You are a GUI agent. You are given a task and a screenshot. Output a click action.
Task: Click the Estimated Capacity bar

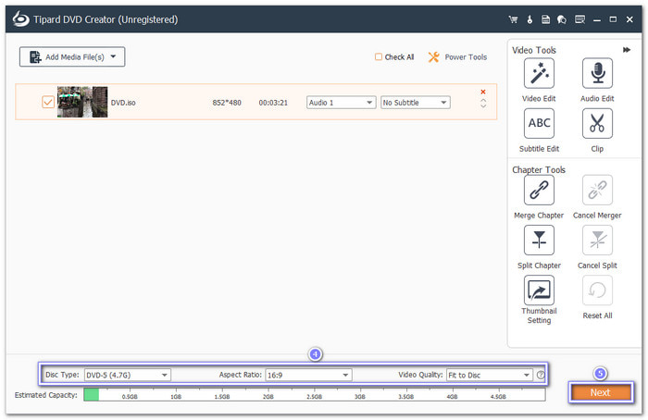(314, 395)
